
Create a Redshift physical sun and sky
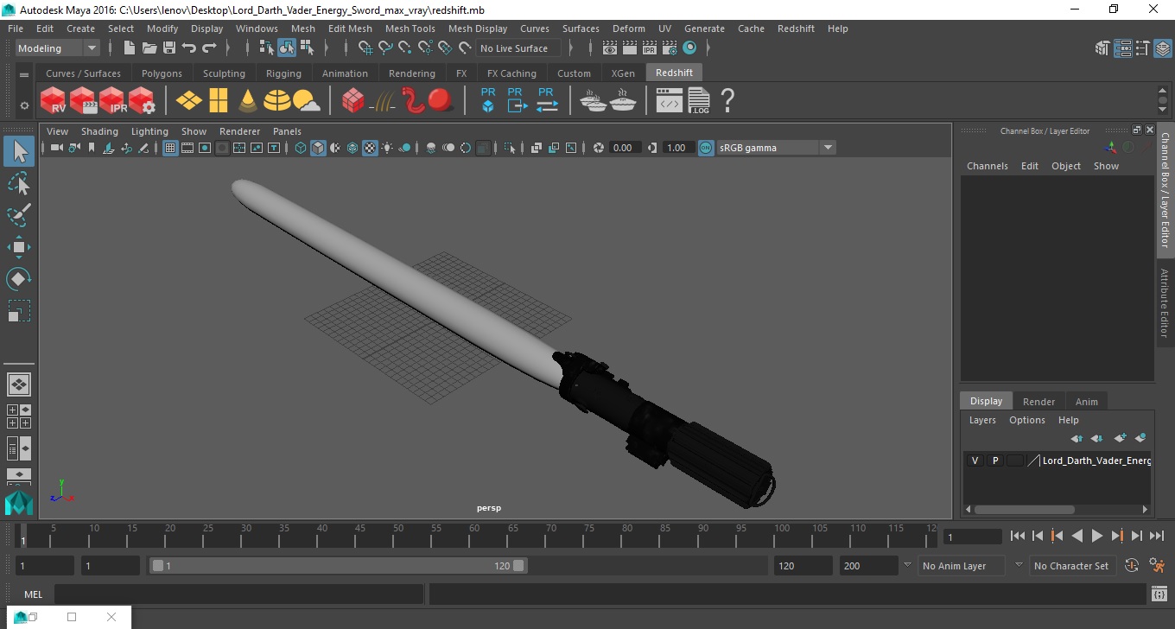(x=307, y=101)
